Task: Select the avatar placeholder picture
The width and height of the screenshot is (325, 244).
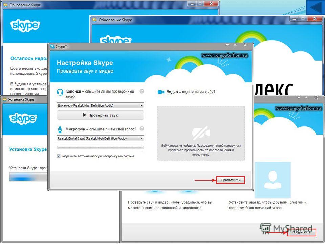Action: click(273, 180)
